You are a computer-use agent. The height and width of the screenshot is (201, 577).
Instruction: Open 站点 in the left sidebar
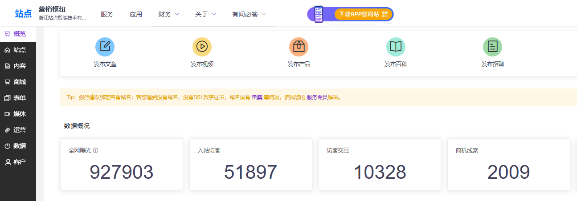pos(18,50)
